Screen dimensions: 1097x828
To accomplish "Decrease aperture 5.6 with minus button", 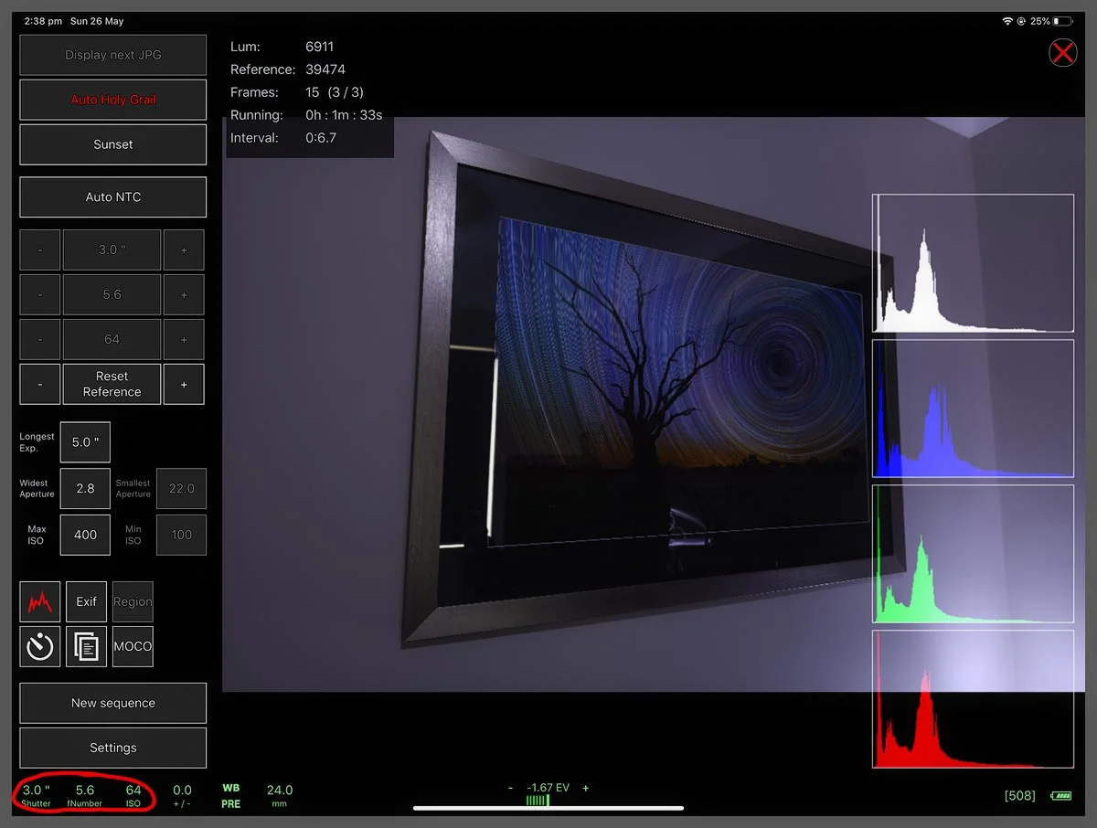I will pos(40,294).
